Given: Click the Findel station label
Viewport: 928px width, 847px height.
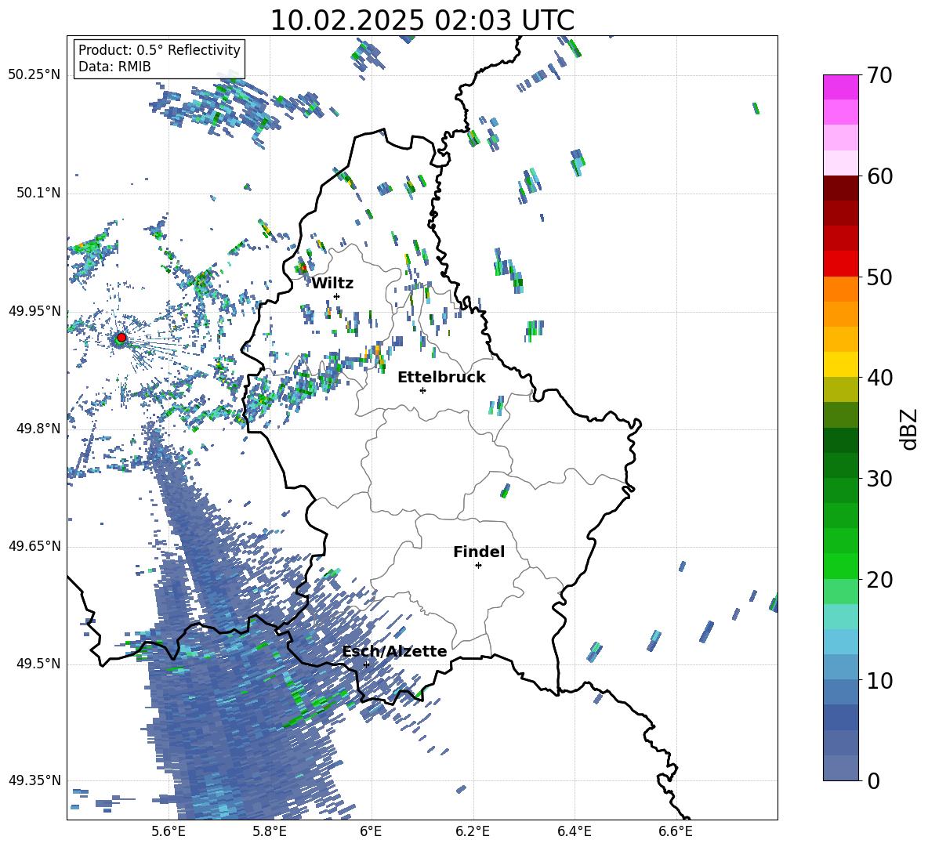Looking at the screenshot, I should [479, 552].
